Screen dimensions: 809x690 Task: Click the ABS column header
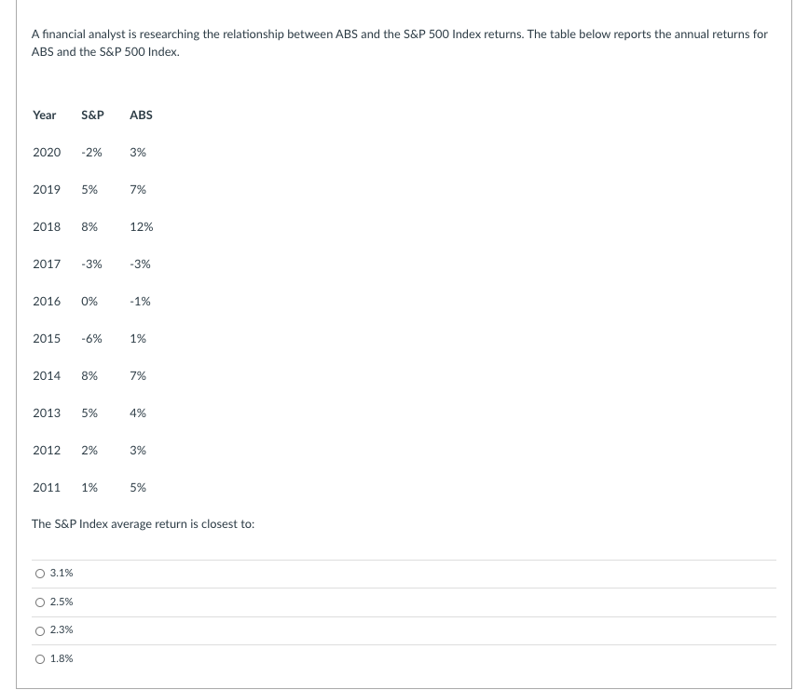click(x=141, y=115)
